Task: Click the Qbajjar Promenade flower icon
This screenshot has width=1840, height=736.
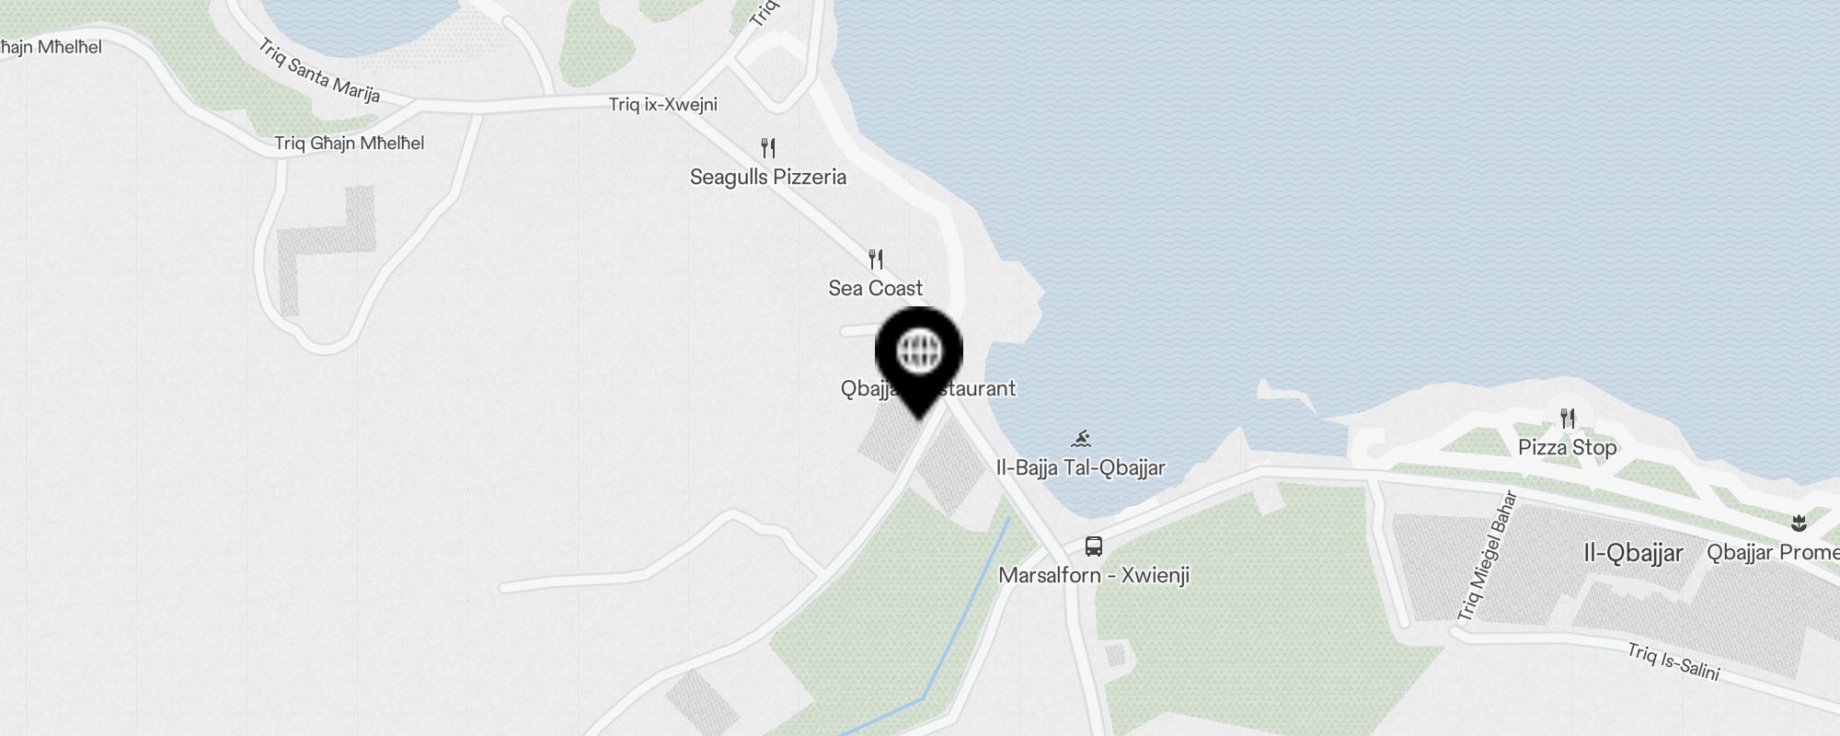Action: pyautogui.click(x=1799, y=523)
